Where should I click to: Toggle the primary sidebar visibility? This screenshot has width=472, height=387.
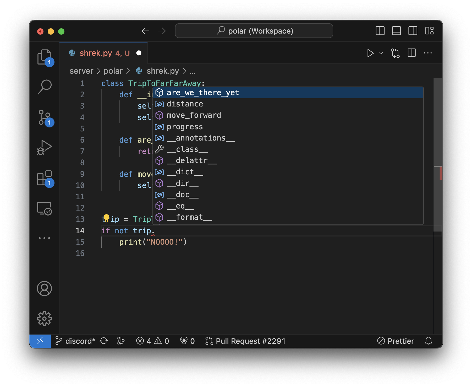click(x=380, y=31)
